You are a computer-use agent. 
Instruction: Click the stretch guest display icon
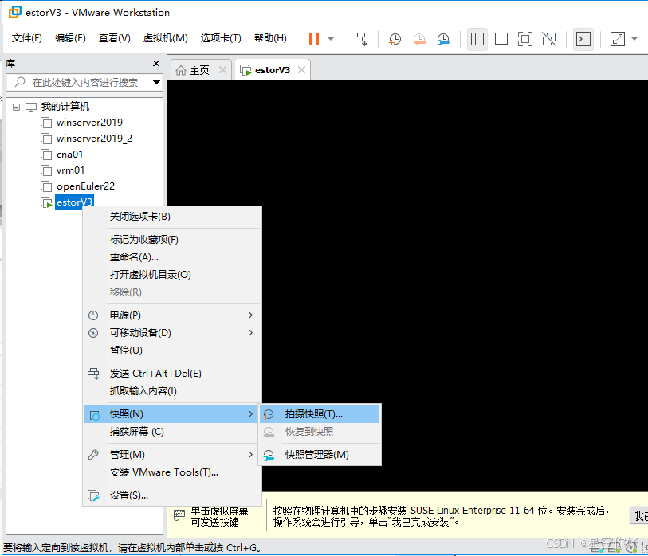618,39
